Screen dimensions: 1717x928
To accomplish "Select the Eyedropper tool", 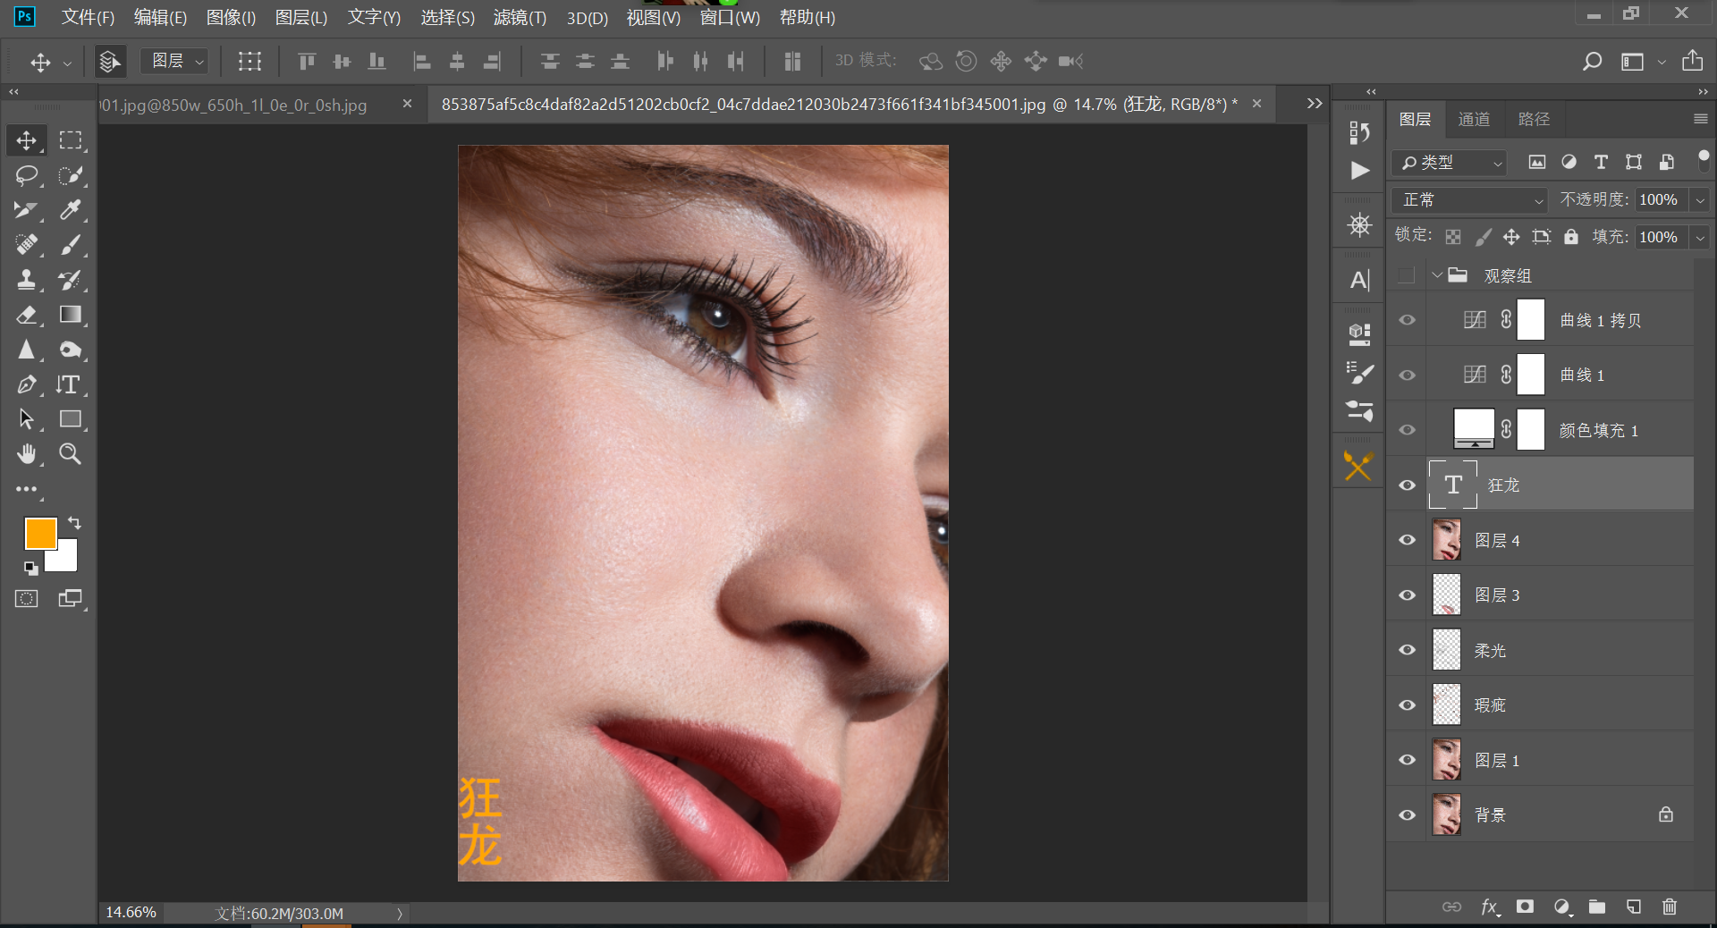I will tap(71, 210).
